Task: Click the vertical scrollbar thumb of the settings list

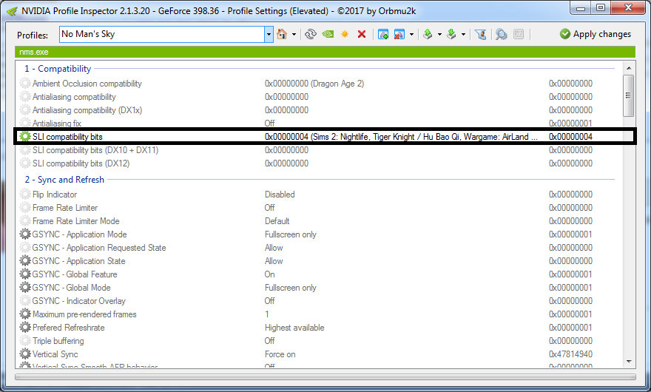Action: [629, 95]
